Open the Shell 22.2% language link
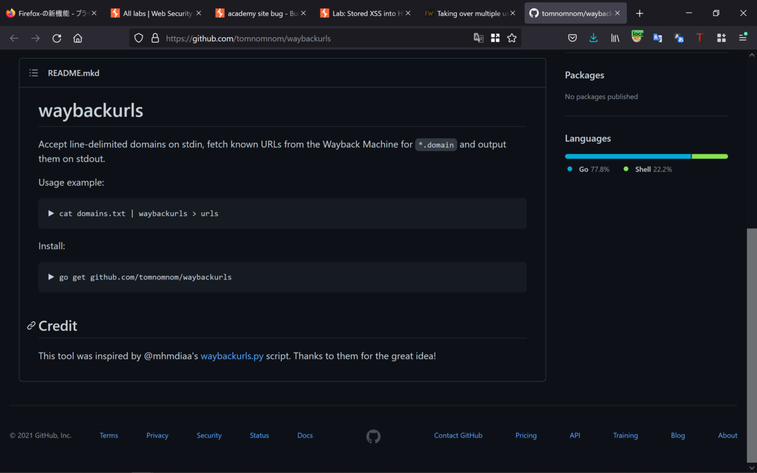The width and height of the screenshot is (757, 473). click(648, 169)
